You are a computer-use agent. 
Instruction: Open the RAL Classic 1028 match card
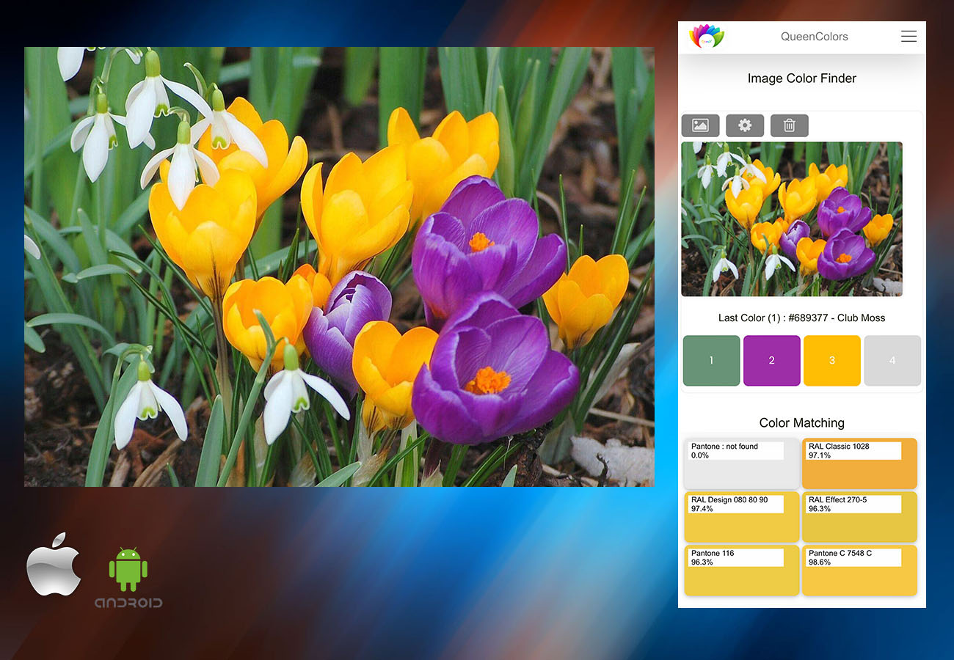[x=859, y=463]
